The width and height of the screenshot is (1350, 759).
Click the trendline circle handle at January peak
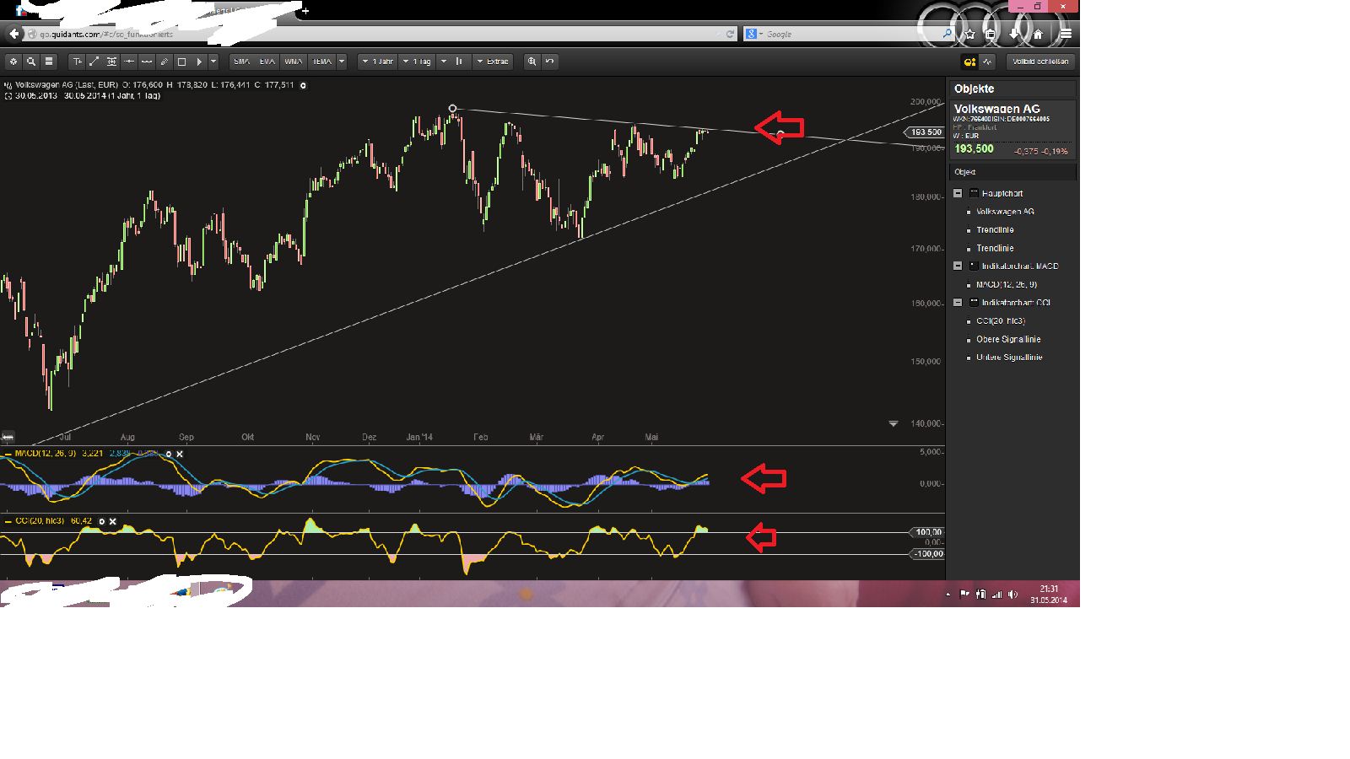tap(453, 109)
